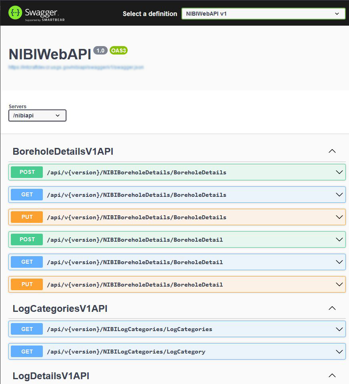The height and width of the screenshot is (384, 349).
Task: Click POST path /NIBIBoreholeDetails/BoreholeDetail text
Action: (135, 240)
